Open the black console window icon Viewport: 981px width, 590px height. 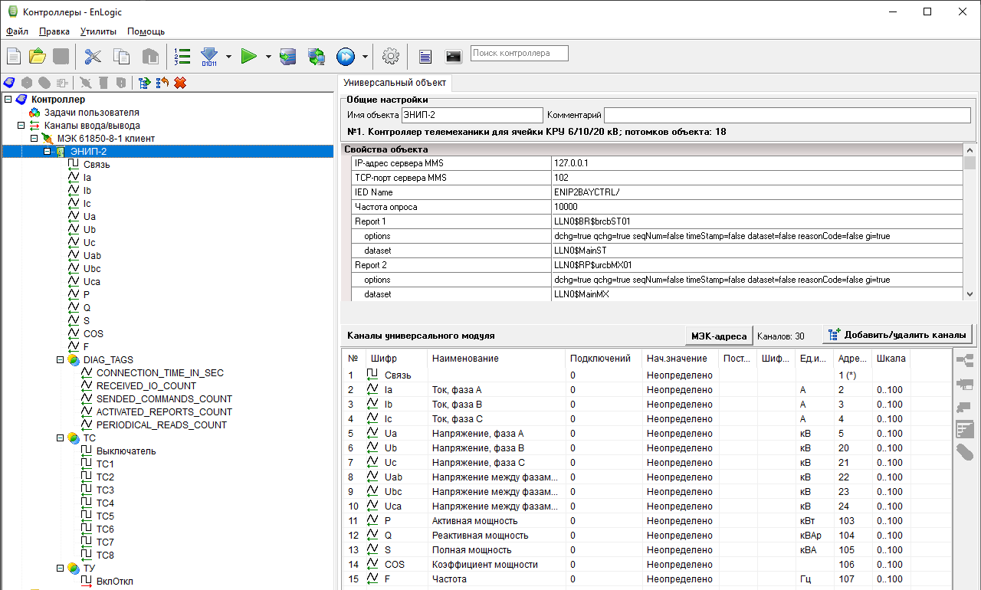pyautogui.click(x=454, y=56)
